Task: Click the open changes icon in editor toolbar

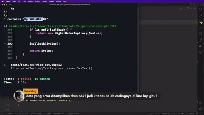Action: point(181,9)
